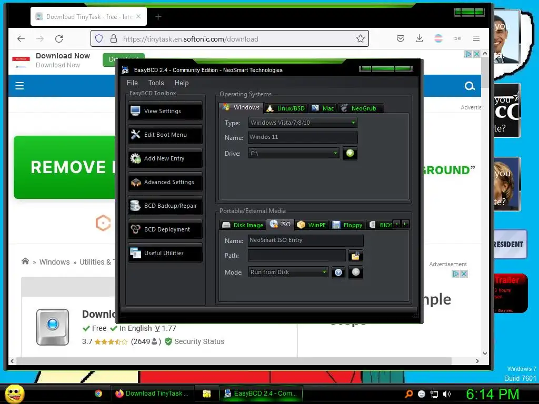Open EasyBCD Help menu
Image resolution: width=539 pixels, height=404 pixels.
click(181, 83)
